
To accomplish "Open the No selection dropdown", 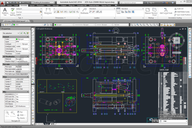I will [11, 33].
